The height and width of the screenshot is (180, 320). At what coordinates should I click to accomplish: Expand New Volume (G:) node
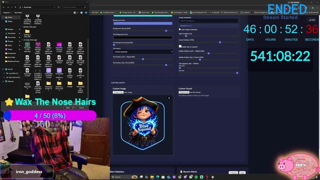(x=4, y=77)
